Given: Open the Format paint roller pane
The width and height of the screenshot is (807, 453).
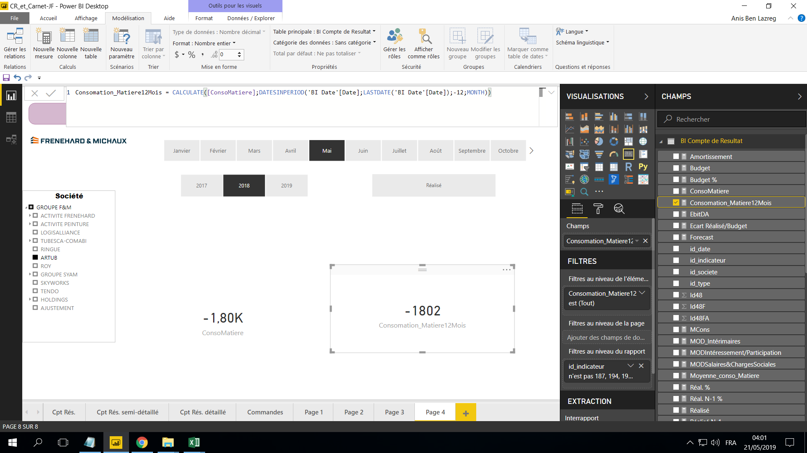Looking at the screenshot, I should [x=598, y=208].
